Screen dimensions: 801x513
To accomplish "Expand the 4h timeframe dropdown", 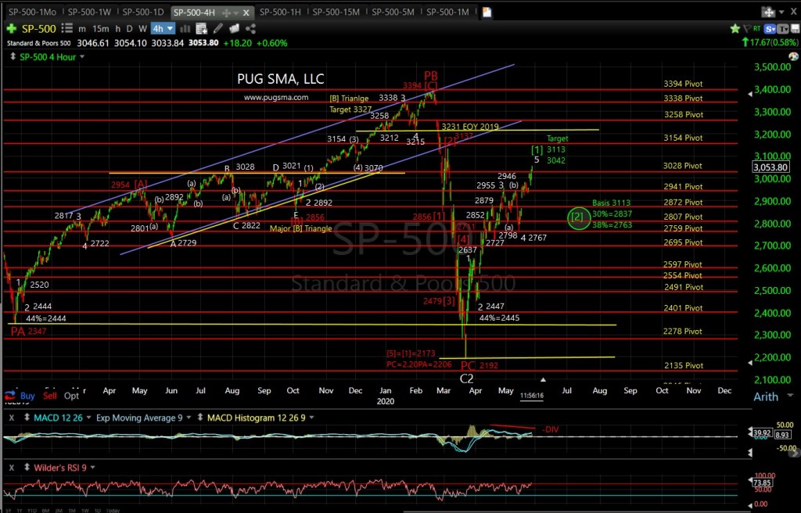I will pos(170,29).
